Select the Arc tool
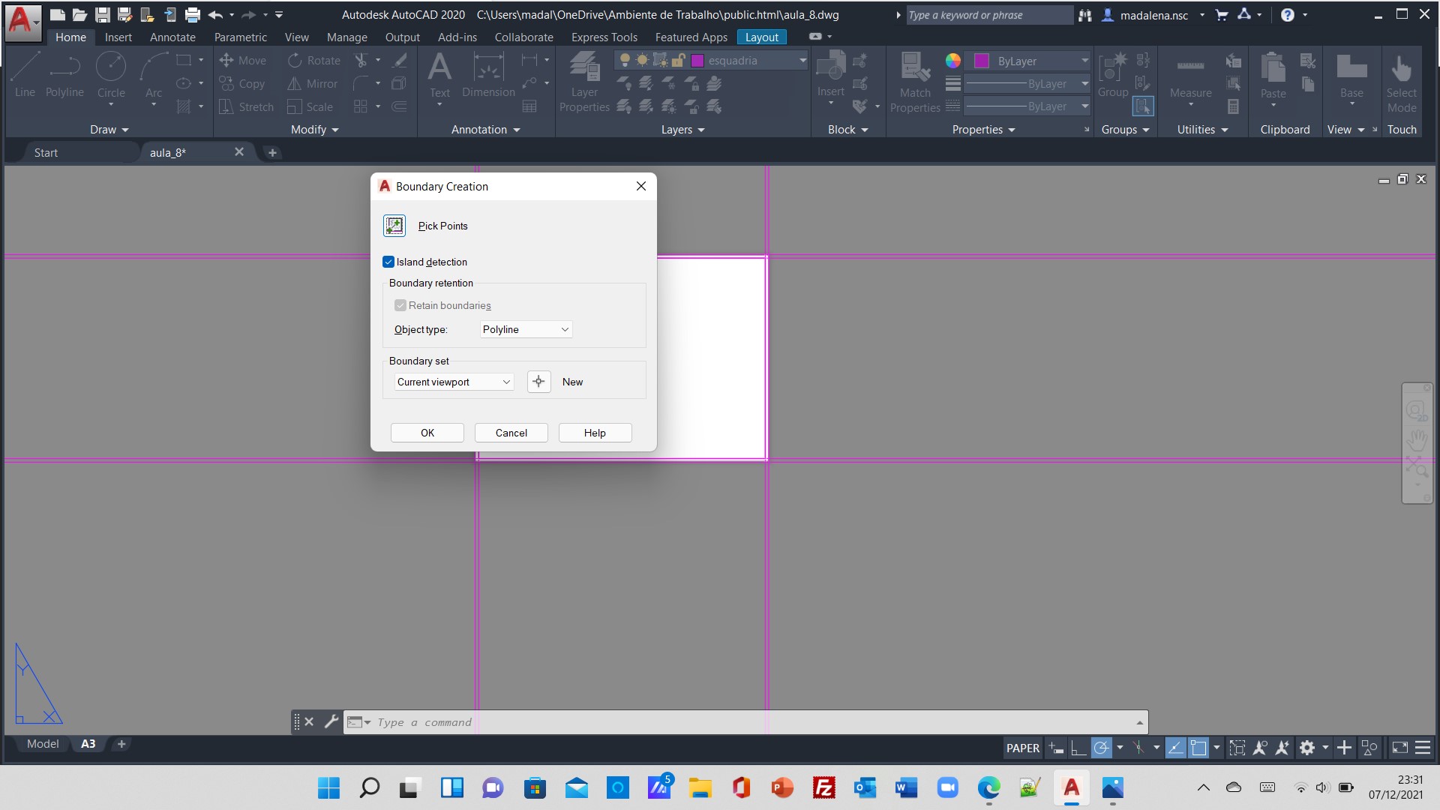This screenshot has width=1440, height=810. 154,75
